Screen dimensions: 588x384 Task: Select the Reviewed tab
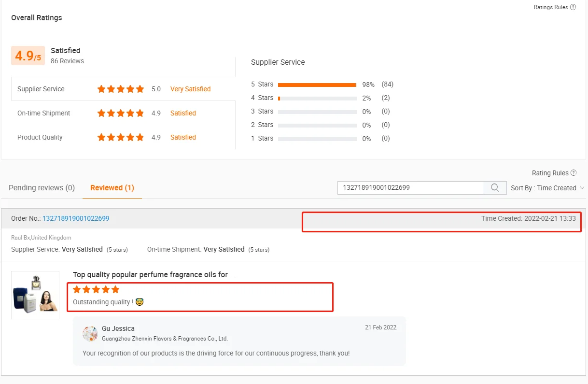pos(112,187)
